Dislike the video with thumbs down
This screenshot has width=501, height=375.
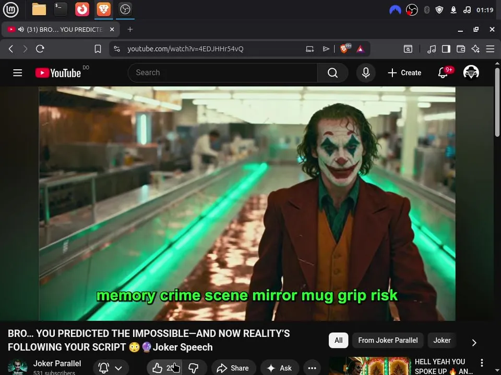194,368
